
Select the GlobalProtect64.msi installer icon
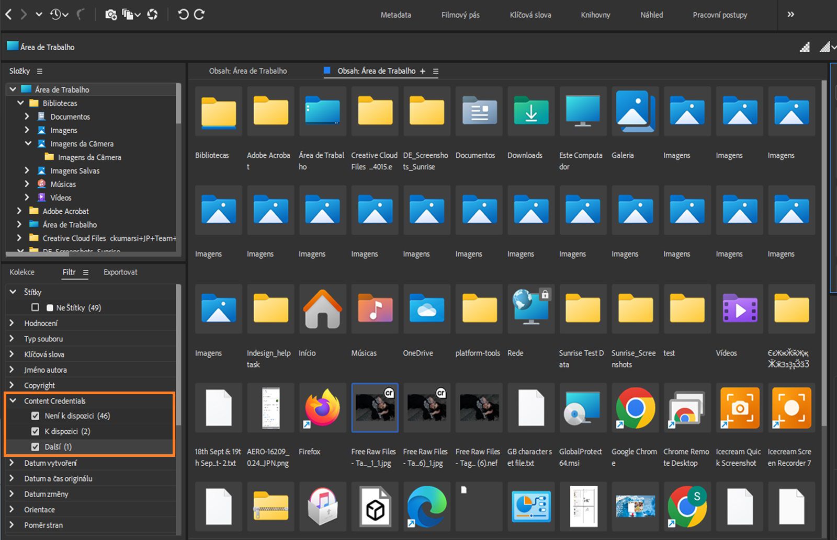[583, 408]
